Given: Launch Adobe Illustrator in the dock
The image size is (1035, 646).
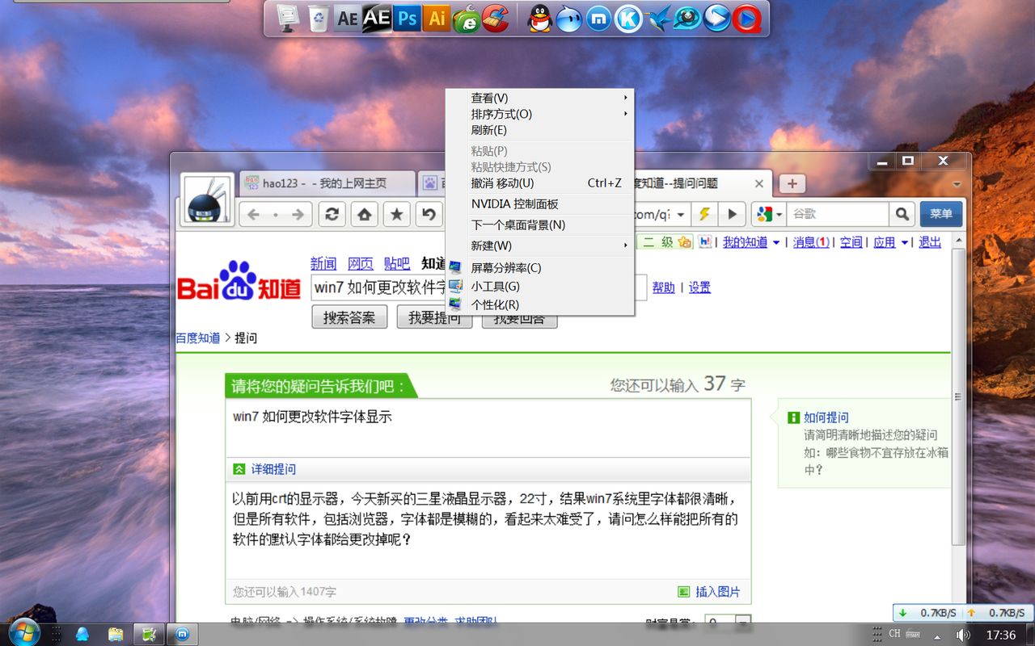Looking at the screenshot, I should pos(436,18).
